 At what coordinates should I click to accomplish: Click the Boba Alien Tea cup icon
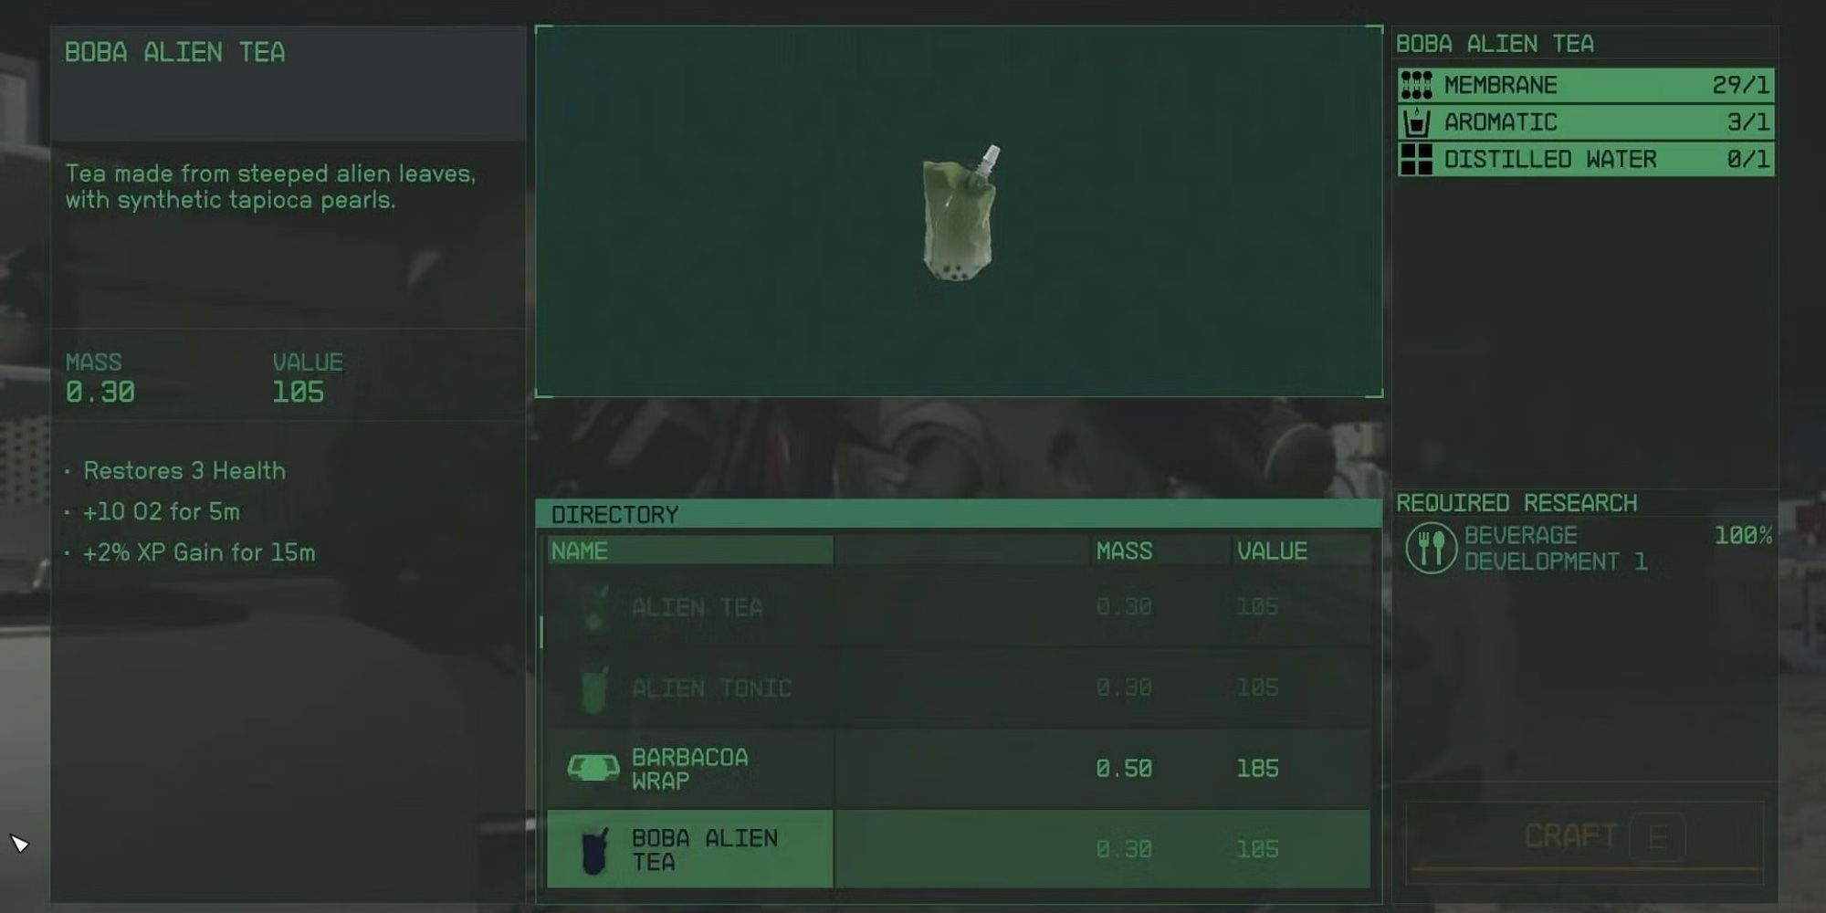point(594,850)
